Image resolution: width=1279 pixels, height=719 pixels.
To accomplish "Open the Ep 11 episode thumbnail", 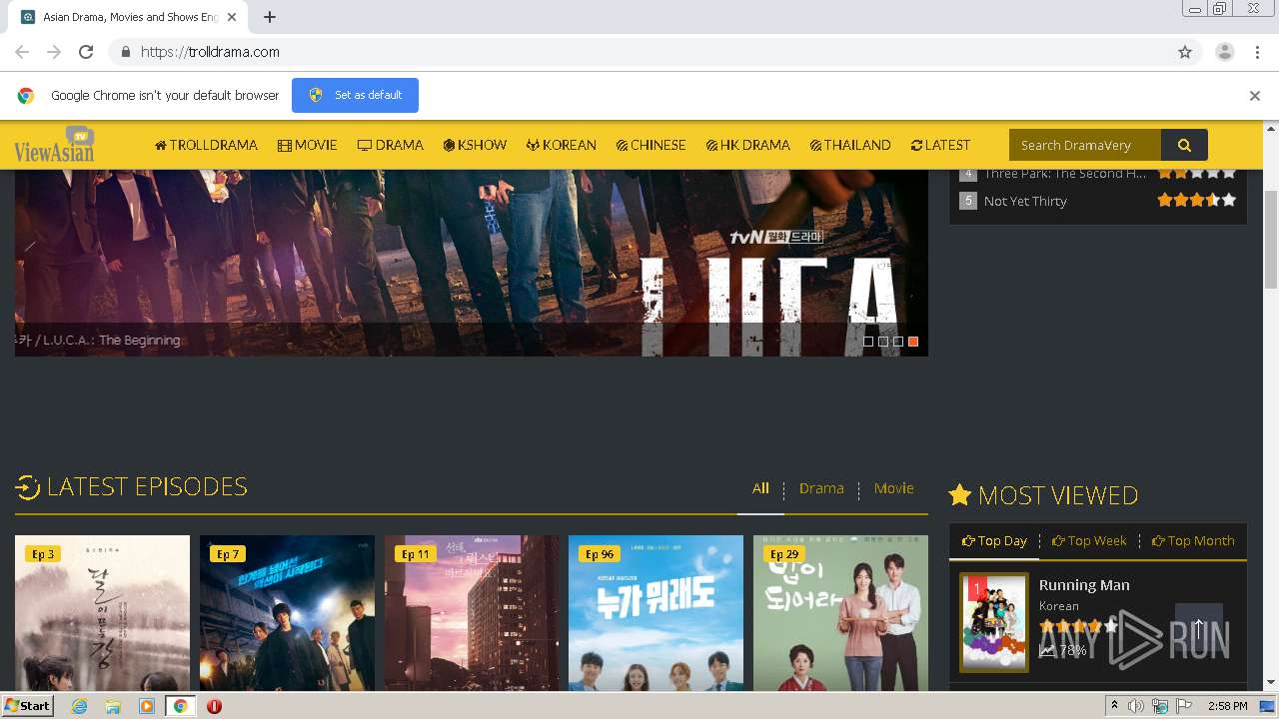I will tap(472, 613).
